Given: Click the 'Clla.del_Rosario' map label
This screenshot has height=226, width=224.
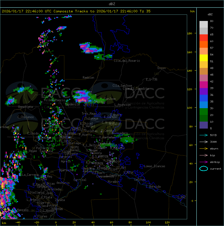Looking at the screenshot, I should pos(127,61).
